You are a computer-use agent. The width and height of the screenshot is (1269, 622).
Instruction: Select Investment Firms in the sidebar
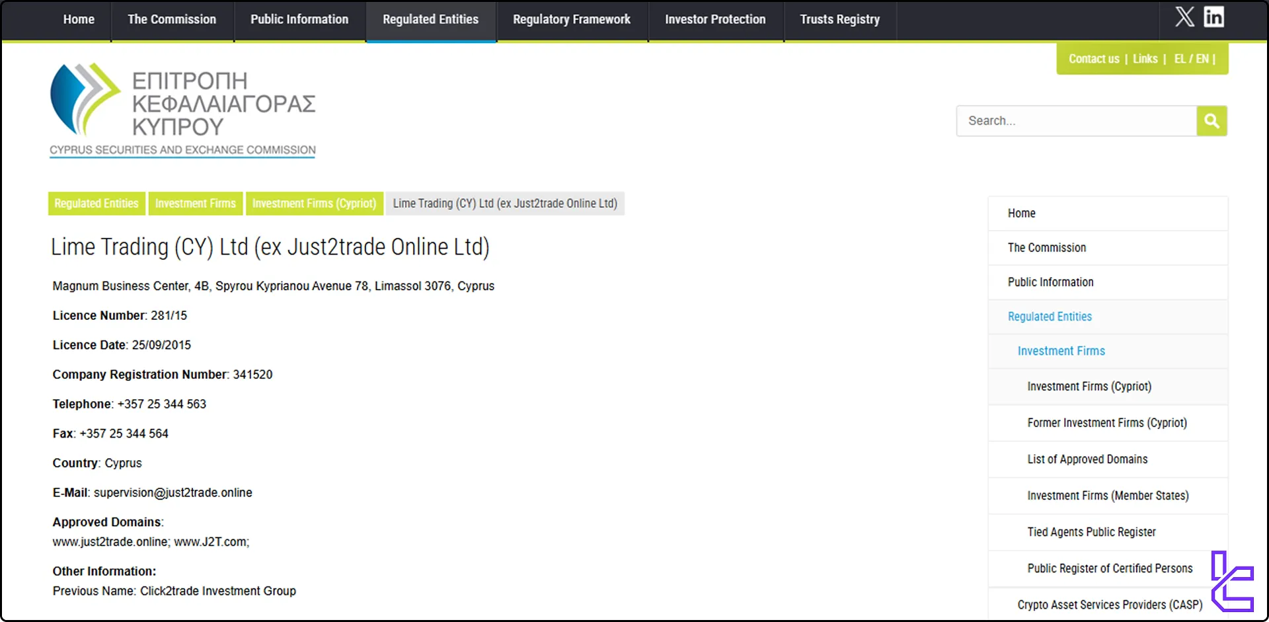[1108, 351]
